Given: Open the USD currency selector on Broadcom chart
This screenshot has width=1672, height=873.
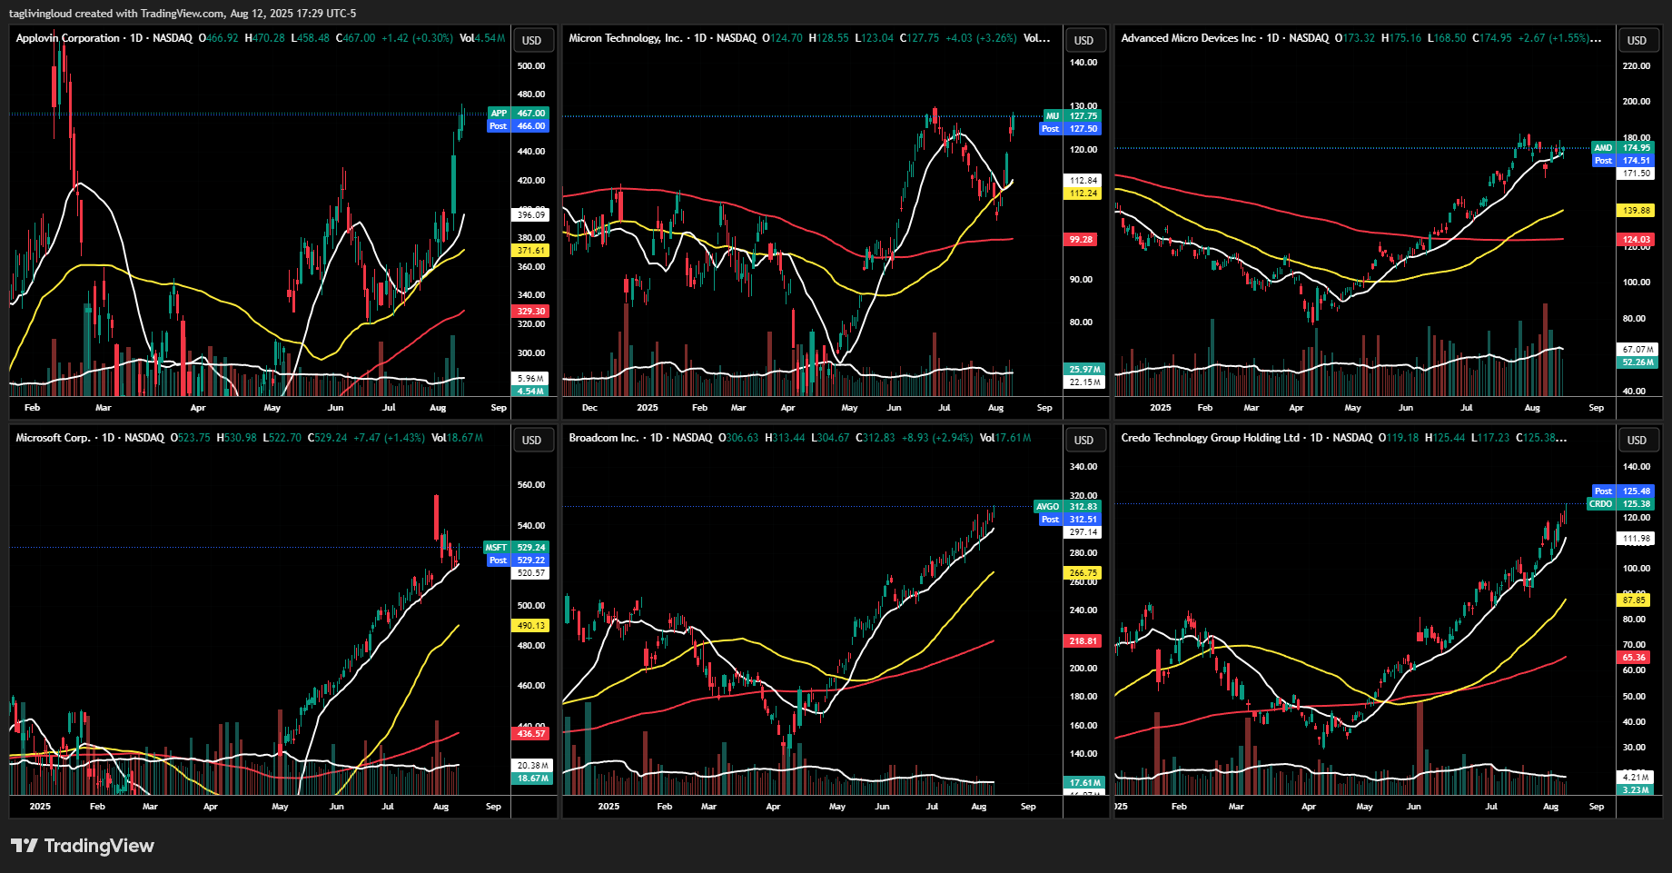Looking at the screenshot, I should tap(1084, 440).
